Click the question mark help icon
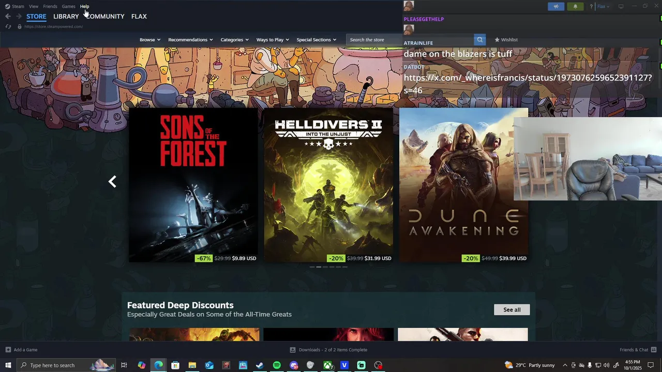This screenshot has height=372, width=662. click(x=591, y=7)
